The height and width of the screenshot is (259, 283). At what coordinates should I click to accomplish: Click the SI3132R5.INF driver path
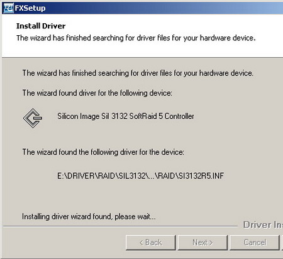point(140,175)
